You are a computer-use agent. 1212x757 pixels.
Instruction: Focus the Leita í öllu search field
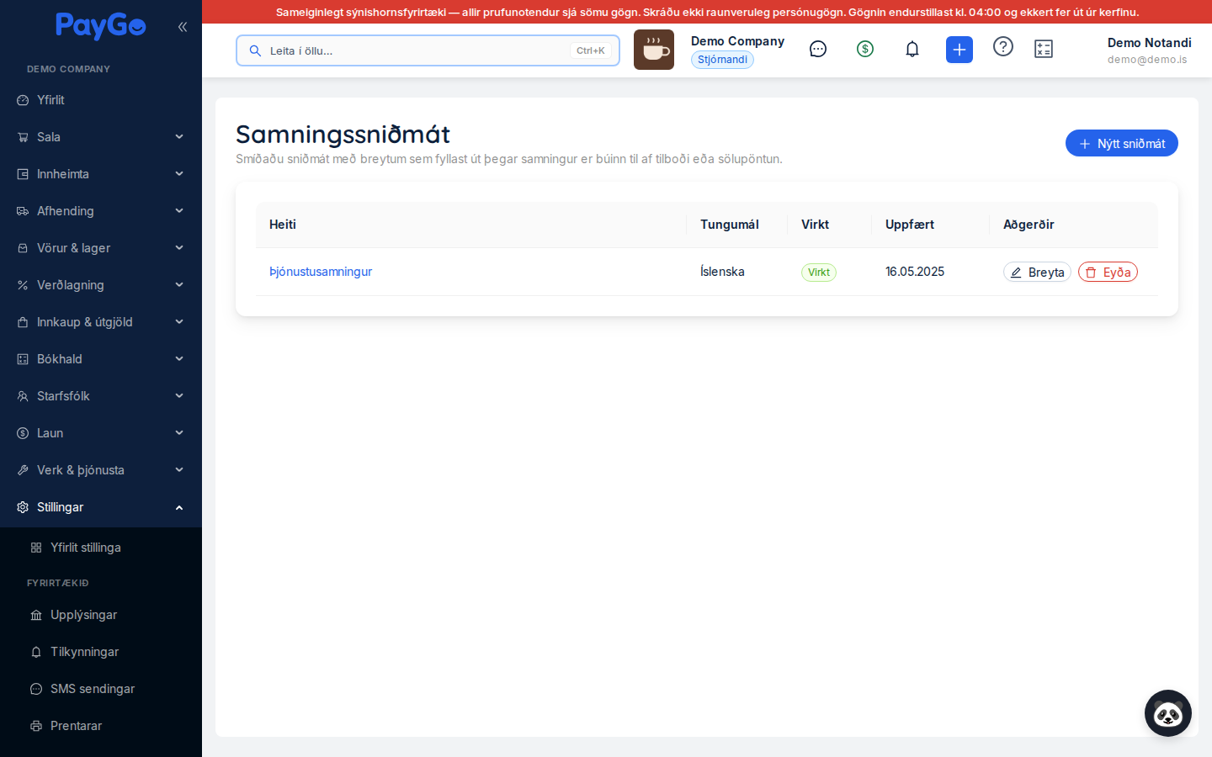pyautogui.click(x=428, y=50)
